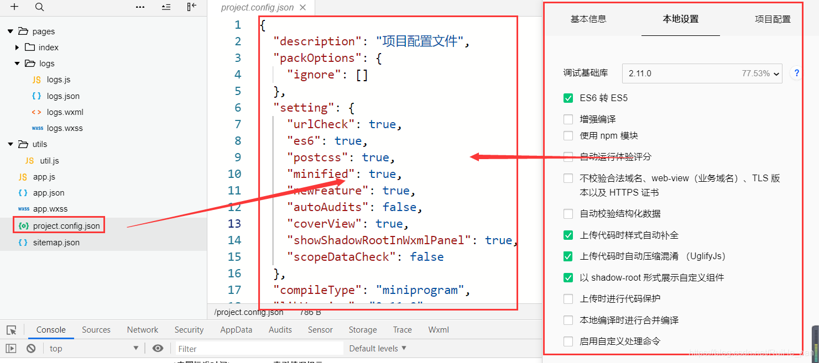819x363 pixels.
Task: Open the Sensor devtools tab
Action: pos(320,330)
